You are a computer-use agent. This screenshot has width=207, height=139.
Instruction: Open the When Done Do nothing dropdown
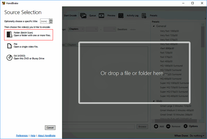197,136
